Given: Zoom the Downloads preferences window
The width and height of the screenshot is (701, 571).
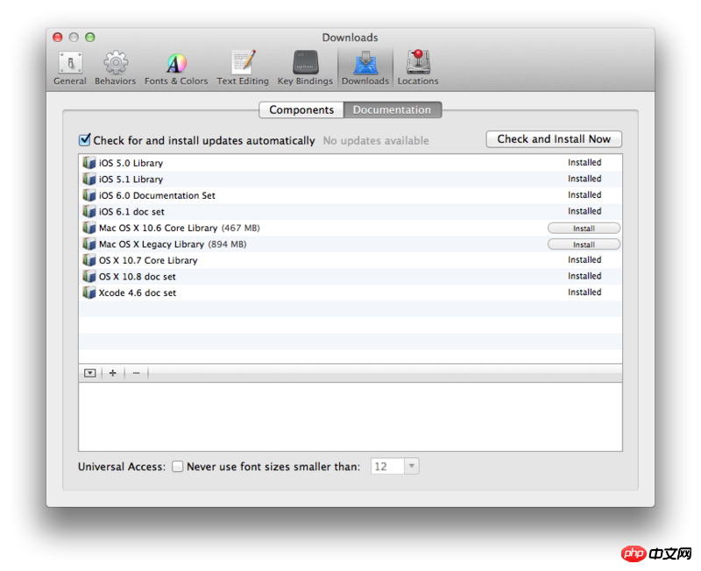Looking at the screenshot, I should [x=90, y=37].
